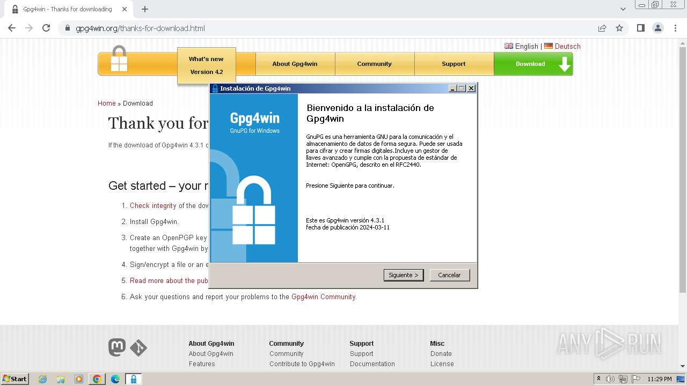Click the green Download nav button

533,64
